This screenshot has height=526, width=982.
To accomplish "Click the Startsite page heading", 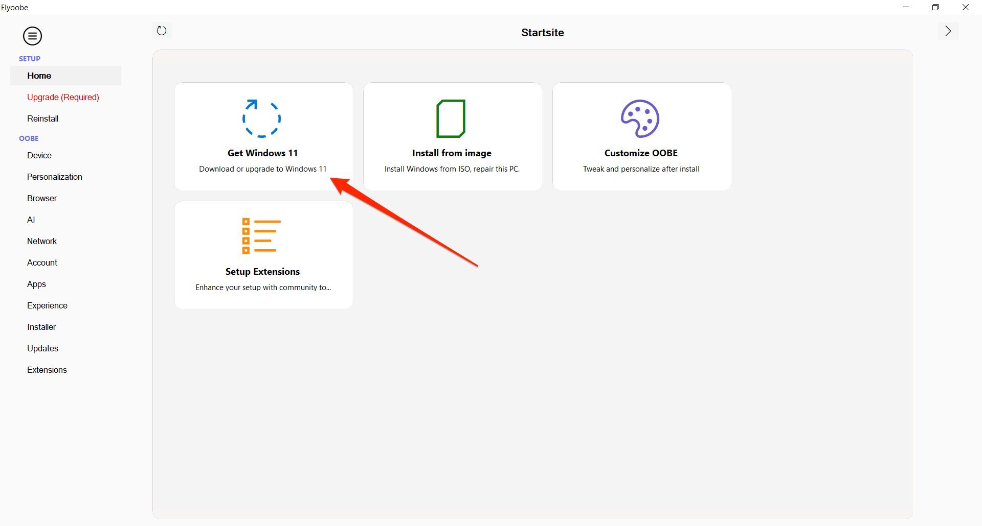I will click(543, 33).
